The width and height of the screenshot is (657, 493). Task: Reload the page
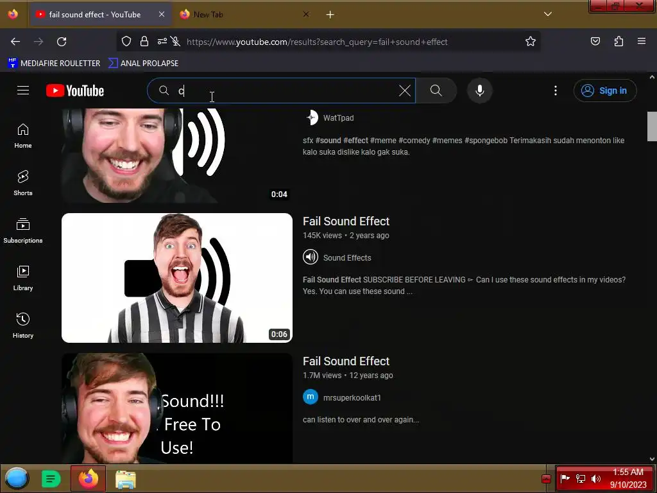coord(62,42)
